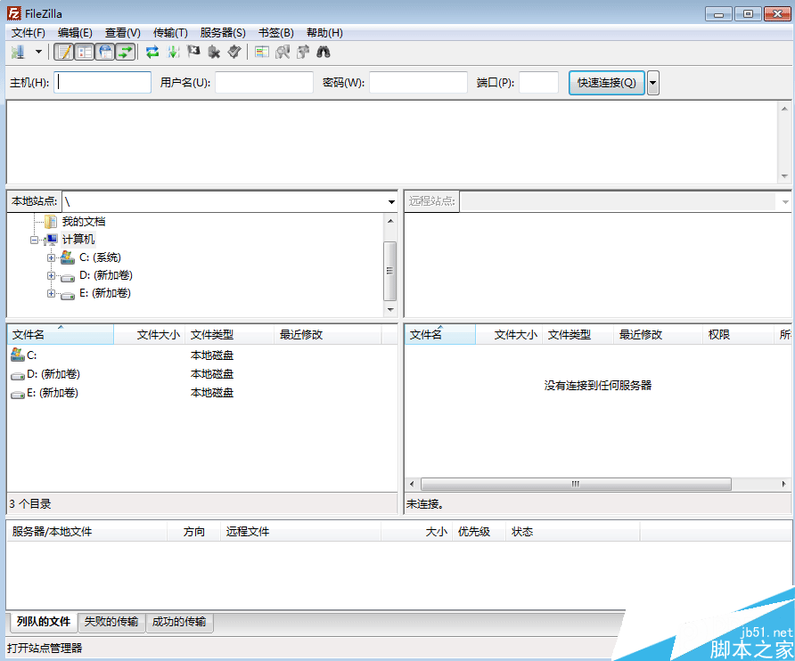
Task: Click the 服务器/本地文件 queue column header
Action: coord(86,532)
